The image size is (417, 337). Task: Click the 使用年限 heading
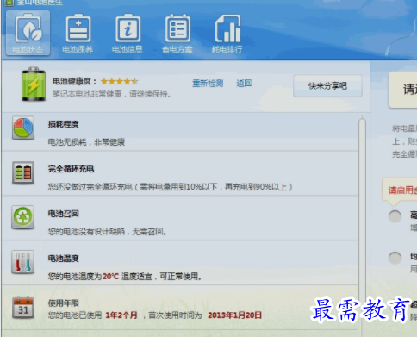tap(63, 303)
